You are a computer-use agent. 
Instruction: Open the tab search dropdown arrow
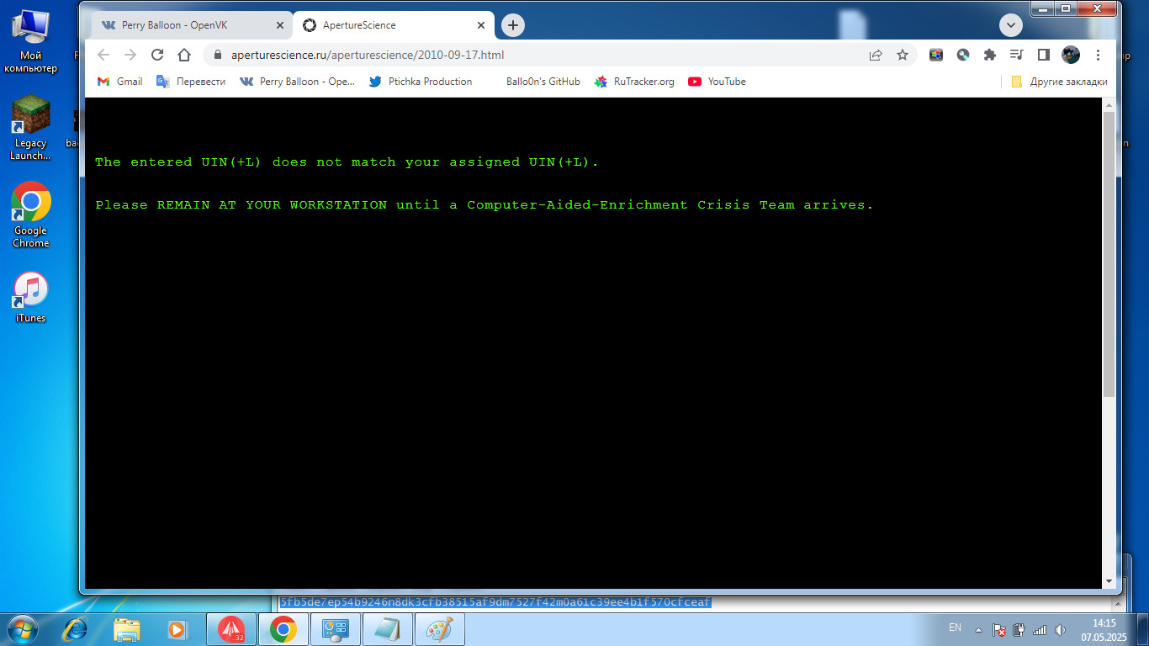point(1011,25)
